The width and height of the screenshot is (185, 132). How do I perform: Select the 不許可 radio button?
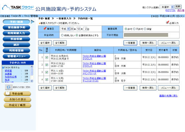(134, 29)
